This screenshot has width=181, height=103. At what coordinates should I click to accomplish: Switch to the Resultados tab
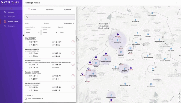tap(50, 10)
